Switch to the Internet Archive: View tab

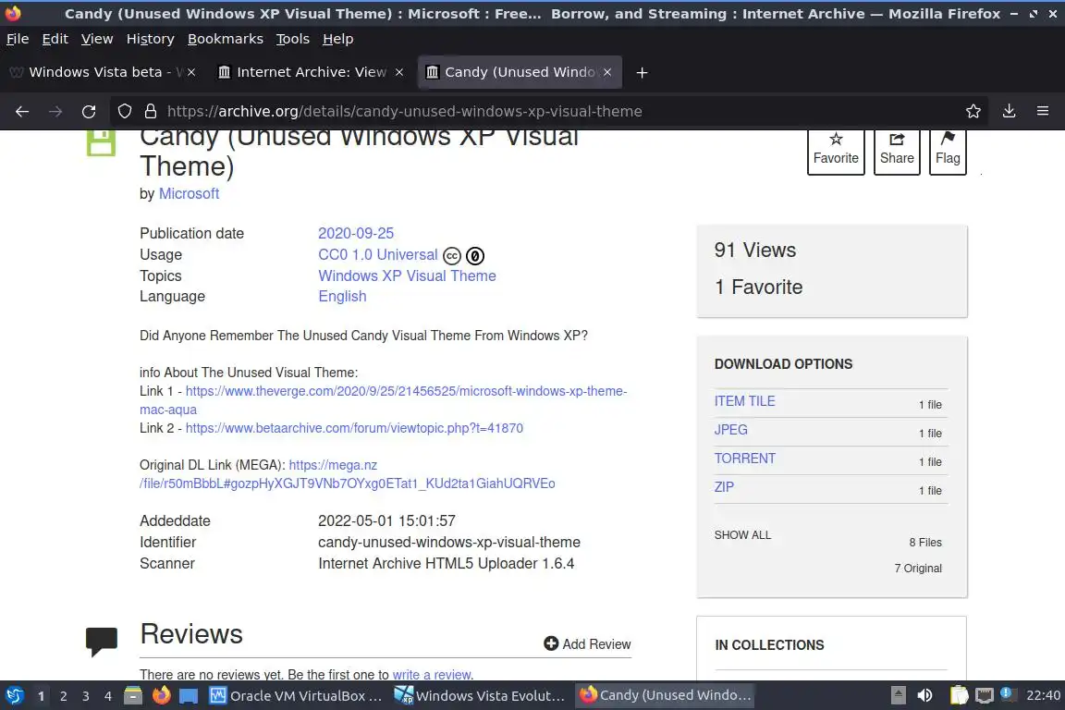pos(311,72)
